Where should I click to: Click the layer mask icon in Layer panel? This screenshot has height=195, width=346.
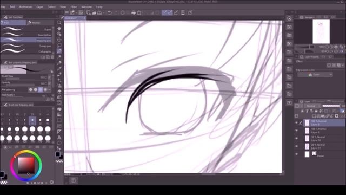[337, 116]
